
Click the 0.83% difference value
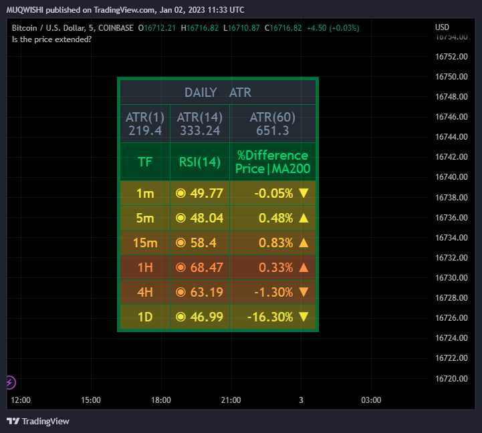coord(275,243)
